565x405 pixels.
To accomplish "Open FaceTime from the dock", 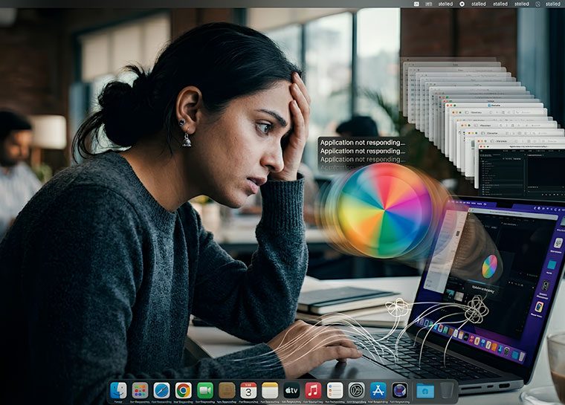I will click(205, 391).
